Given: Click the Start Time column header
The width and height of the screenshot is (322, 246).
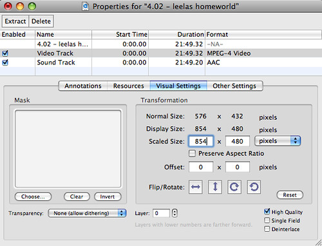Looking at the screenshot, I should (x=120, y=34).
